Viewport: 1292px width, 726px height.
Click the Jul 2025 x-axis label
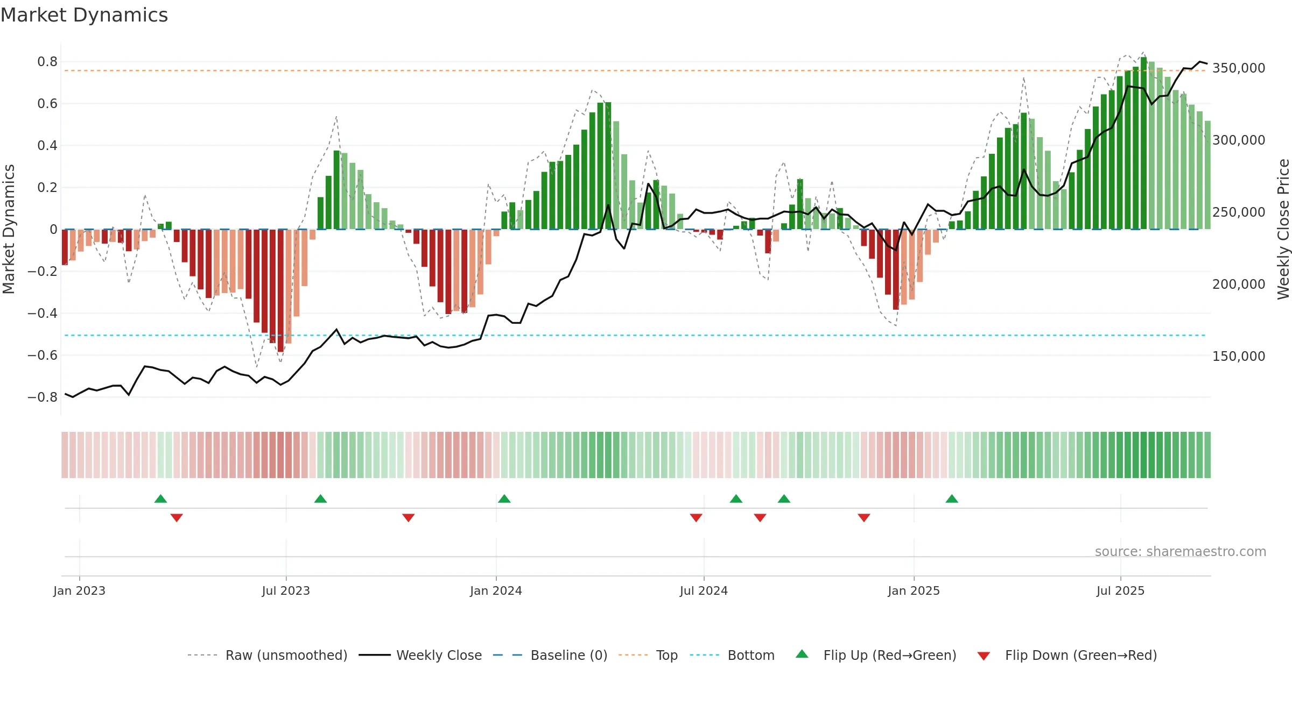(1120, 590)
